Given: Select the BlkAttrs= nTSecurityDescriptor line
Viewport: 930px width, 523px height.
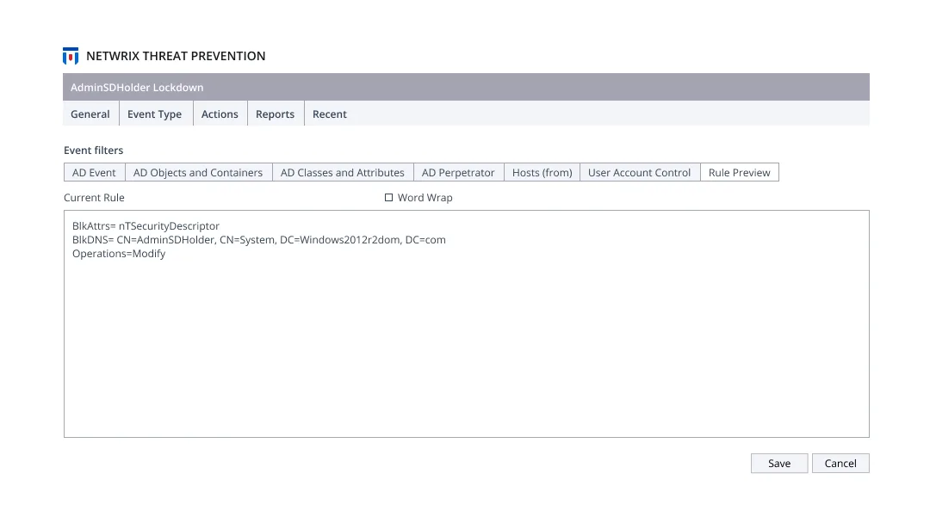Looking at the screenshot, I should pos(146,225).
